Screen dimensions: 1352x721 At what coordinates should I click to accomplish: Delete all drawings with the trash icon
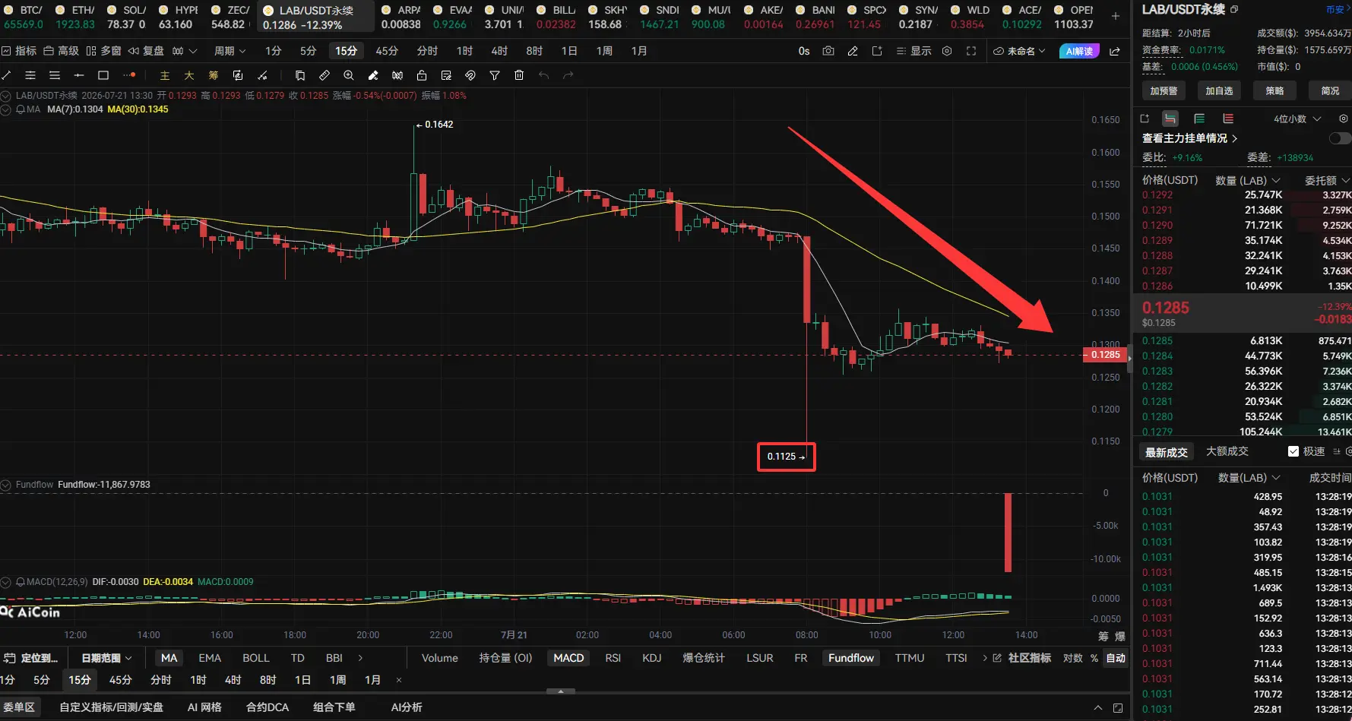pyautogui.click(x=519, y=75)
